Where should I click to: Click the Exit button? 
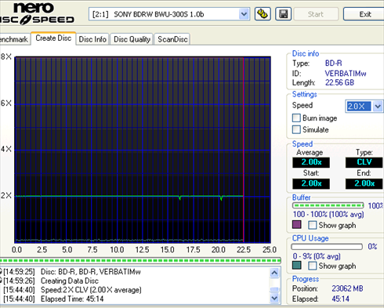(364, 14)
